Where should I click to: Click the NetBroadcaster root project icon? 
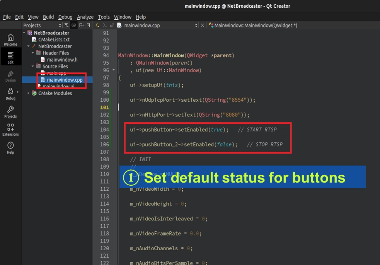point(30,33)
